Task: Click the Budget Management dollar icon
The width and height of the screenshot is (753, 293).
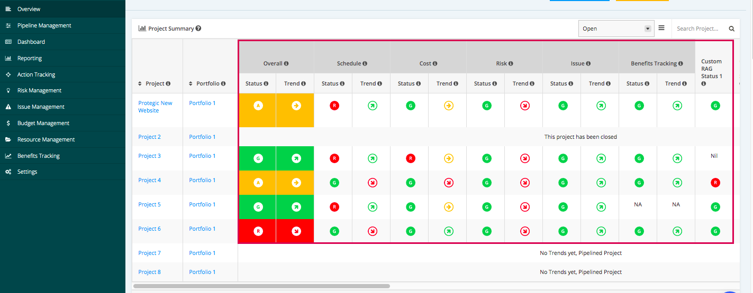Action: coord(8,123)
